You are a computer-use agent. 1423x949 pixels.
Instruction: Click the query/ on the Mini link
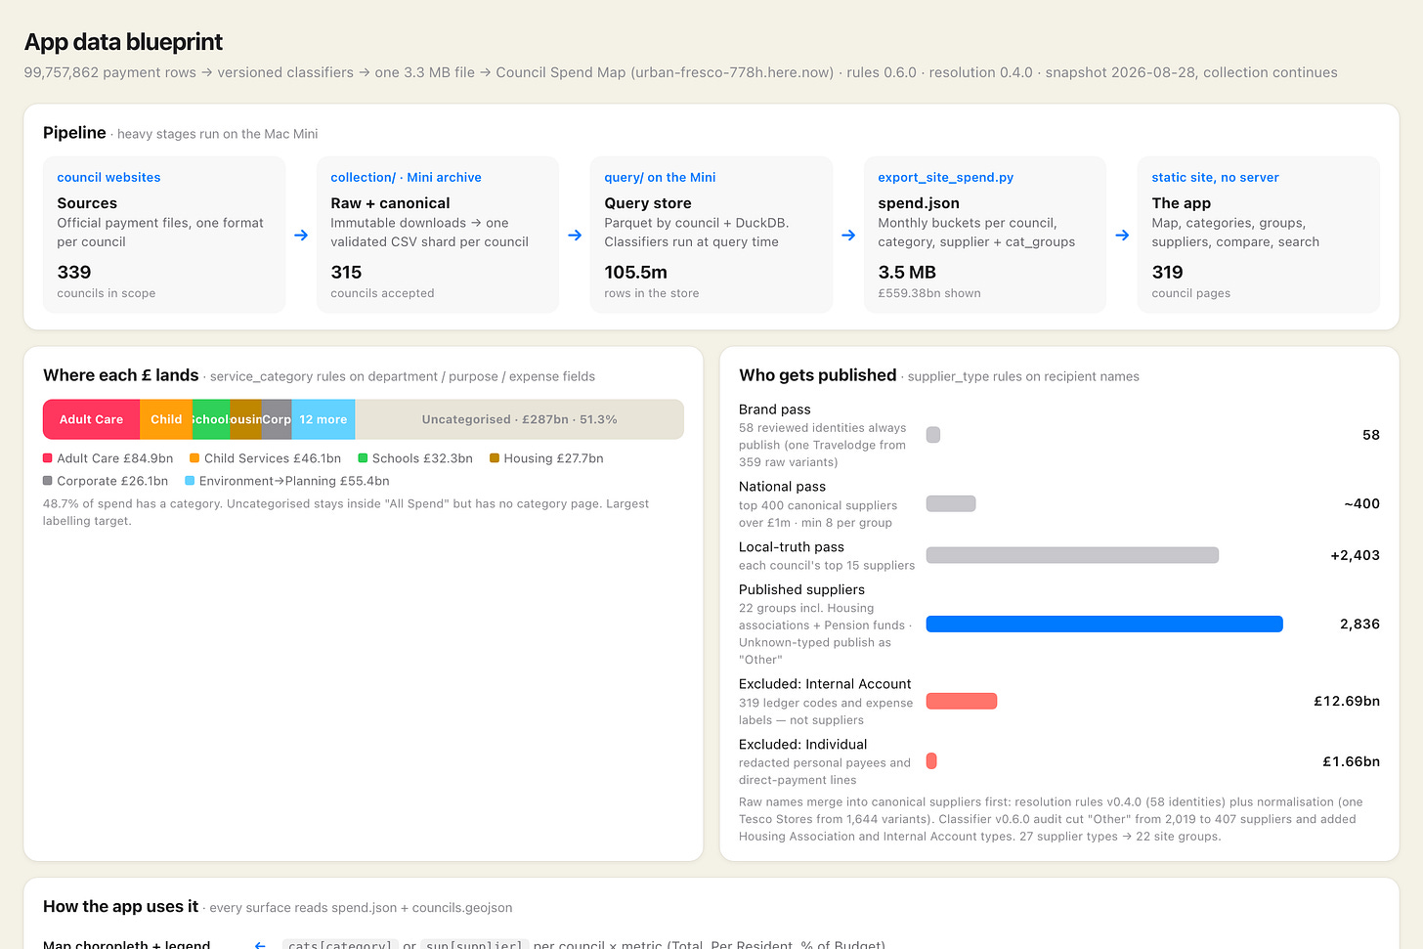[660, 177]
